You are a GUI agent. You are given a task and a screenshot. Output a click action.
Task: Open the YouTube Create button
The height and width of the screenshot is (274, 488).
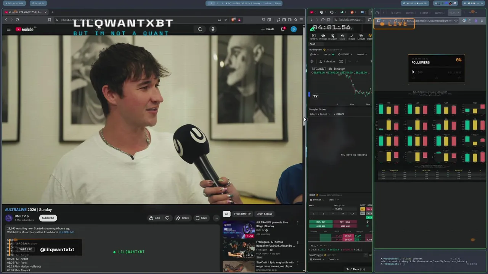click(268, 29)
